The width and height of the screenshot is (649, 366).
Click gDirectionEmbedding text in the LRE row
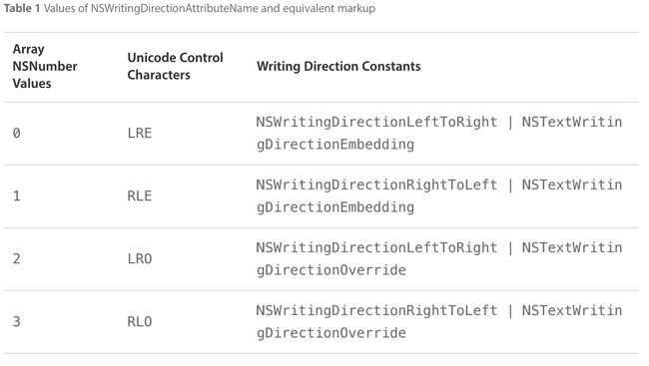coord(335,145)
